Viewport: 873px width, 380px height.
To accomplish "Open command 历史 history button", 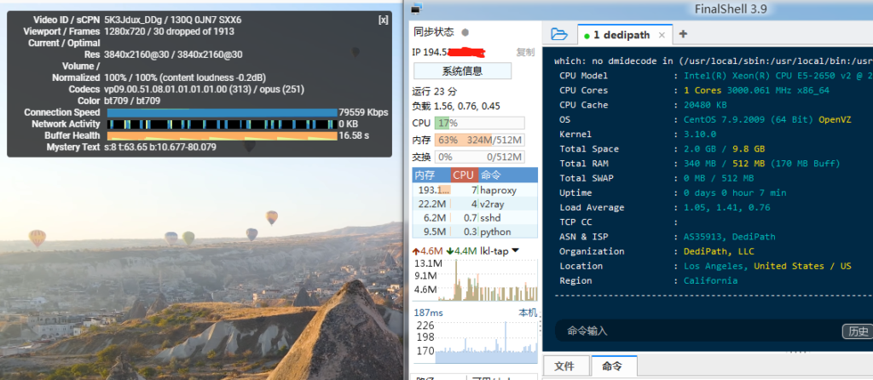I will (x=856, y=331).
